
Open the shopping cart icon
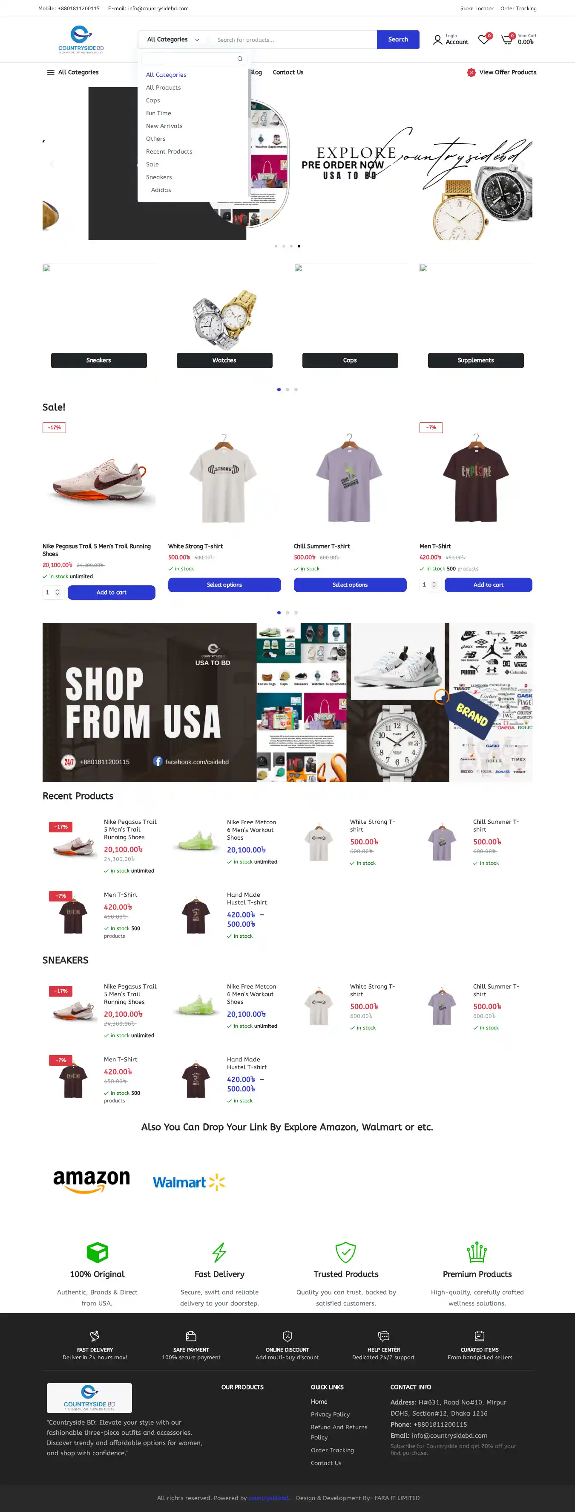click(x=506, y=40)
